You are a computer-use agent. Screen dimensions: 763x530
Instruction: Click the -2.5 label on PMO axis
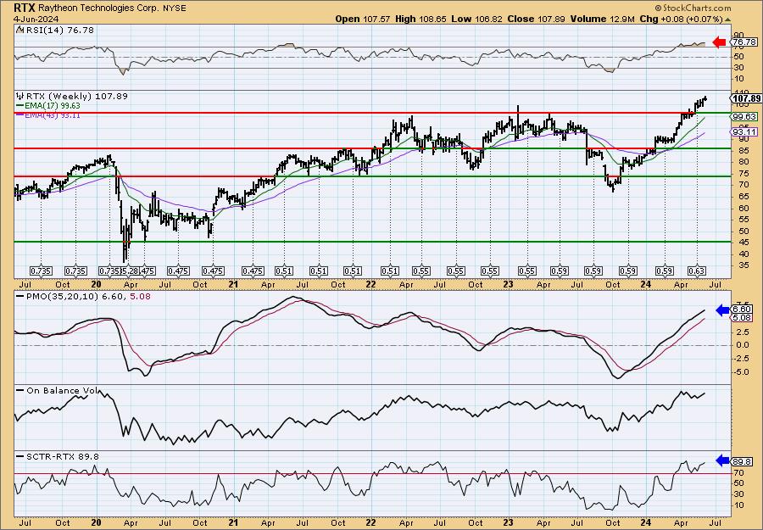click(741, 359)
